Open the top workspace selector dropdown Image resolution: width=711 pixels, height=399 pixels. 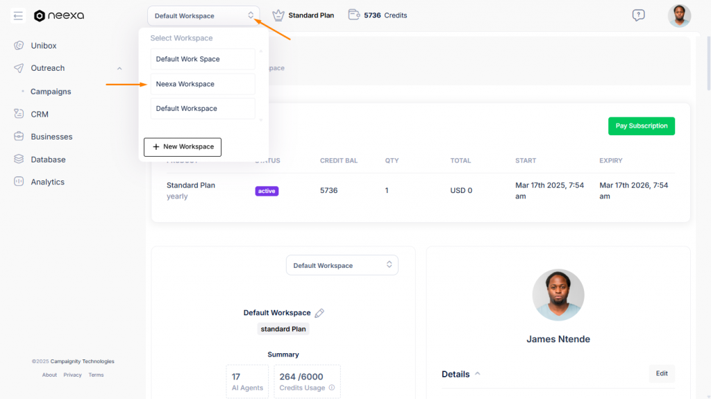(x=203, y=15)
